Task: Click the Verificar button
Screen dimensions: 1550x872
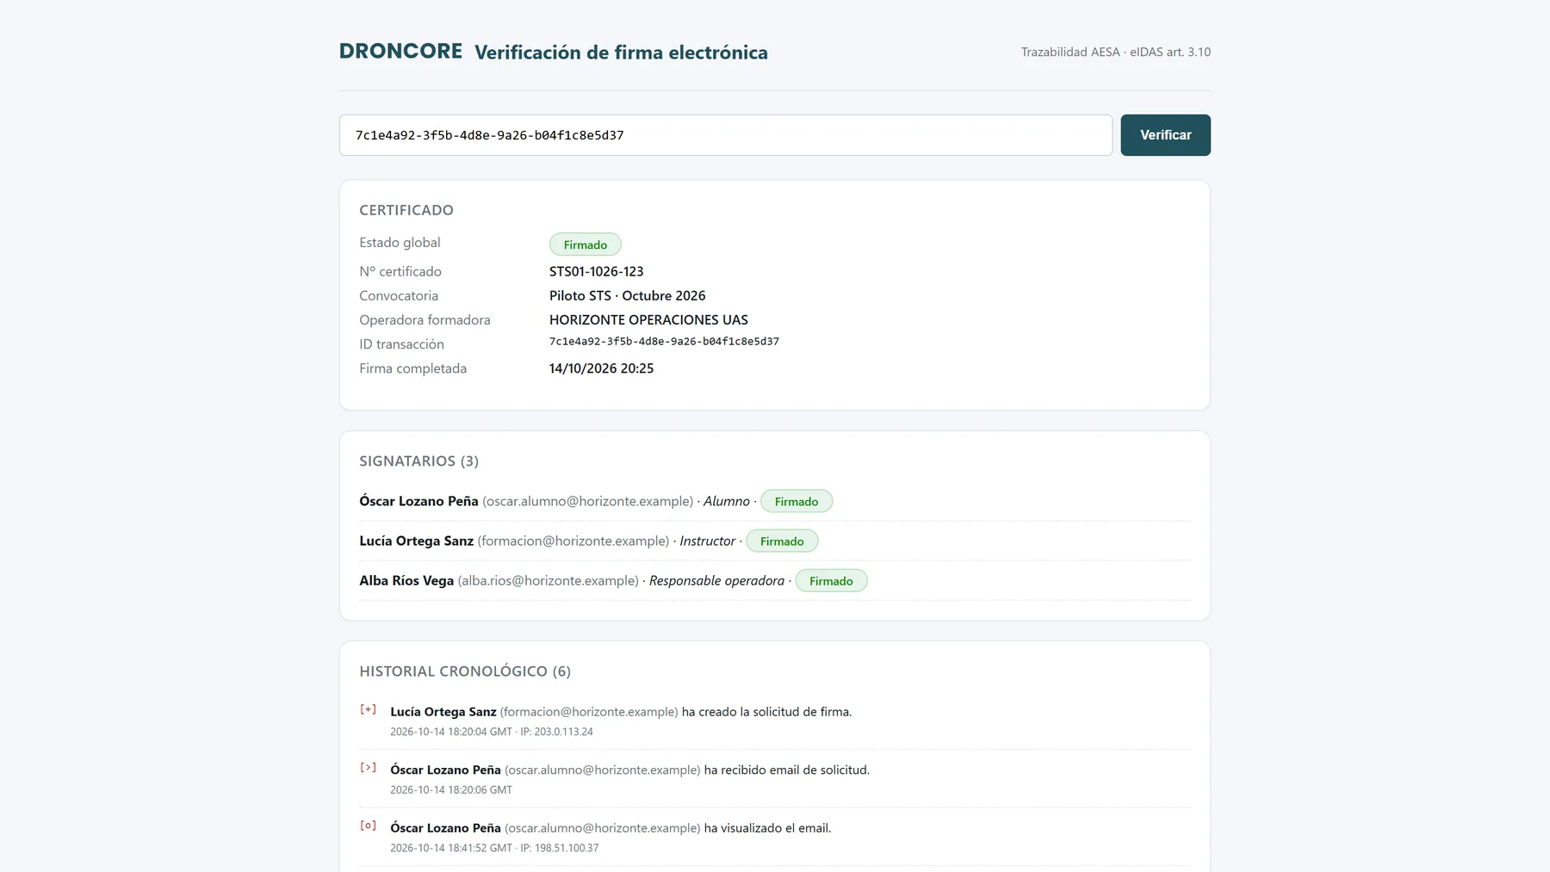Action: [1165, 135]
